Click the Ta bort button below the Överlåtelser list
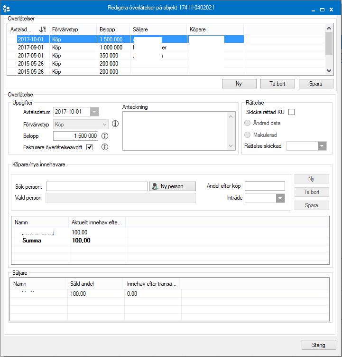The width and height of the screenshot is (342, 357). point(277,84)
